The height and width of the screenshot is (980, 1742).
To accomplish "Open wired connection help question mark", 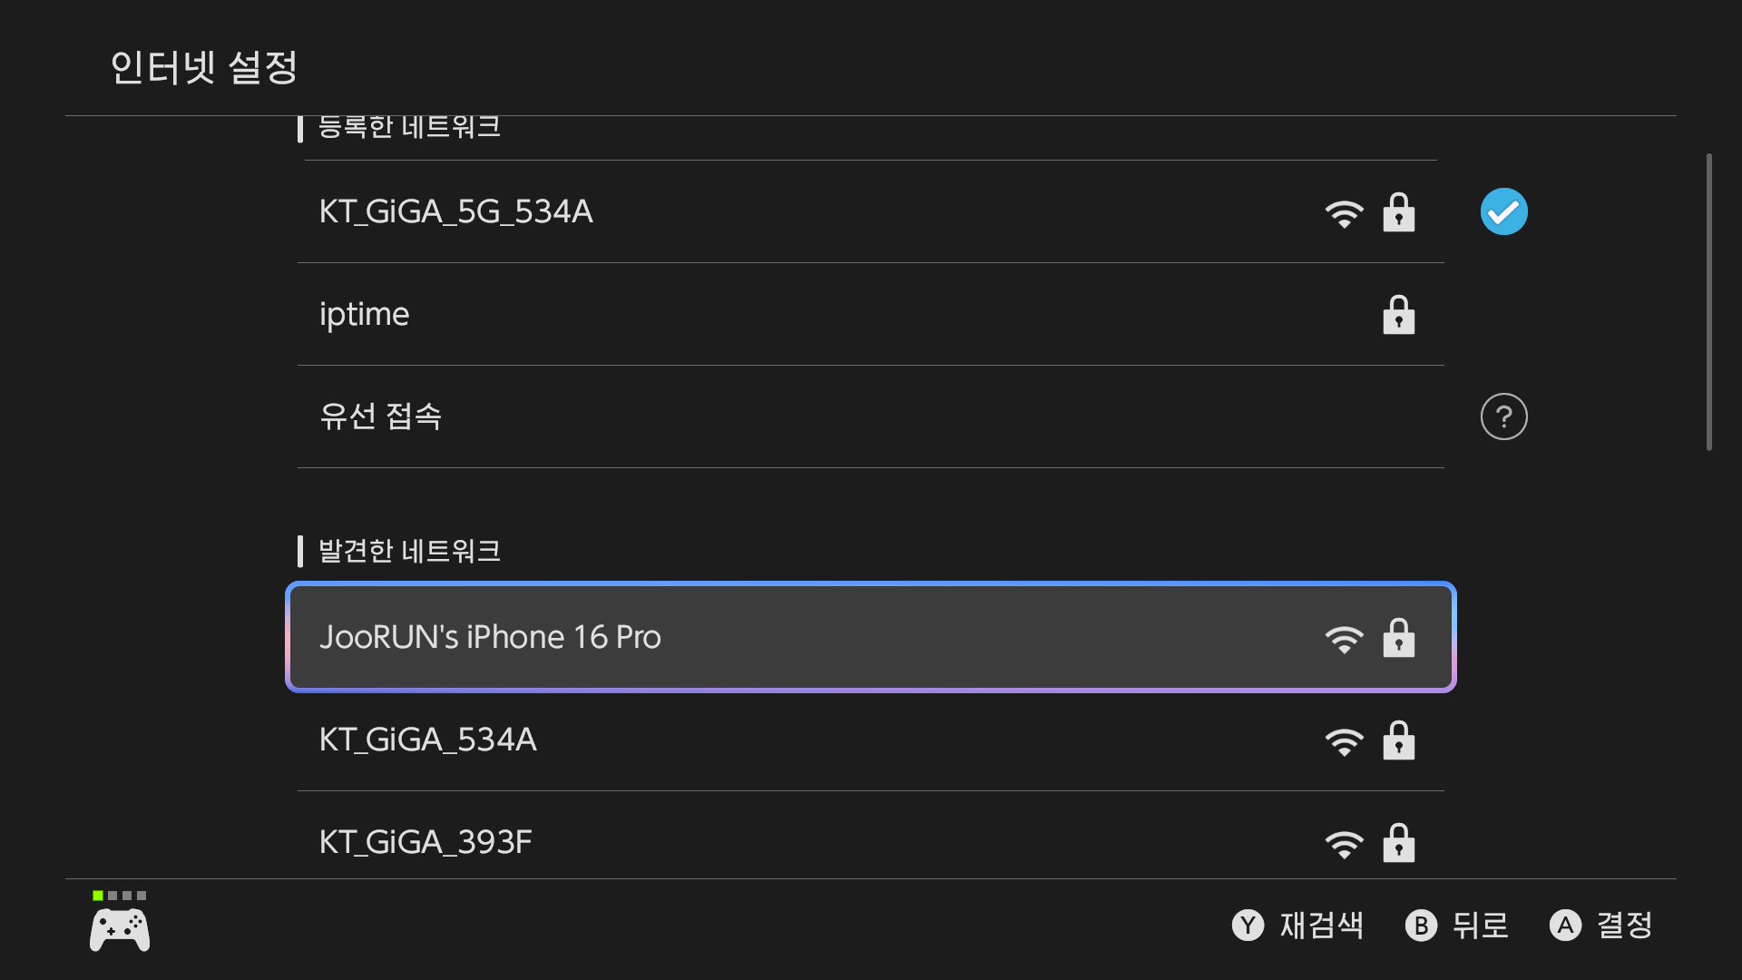I will point(1503,416).
